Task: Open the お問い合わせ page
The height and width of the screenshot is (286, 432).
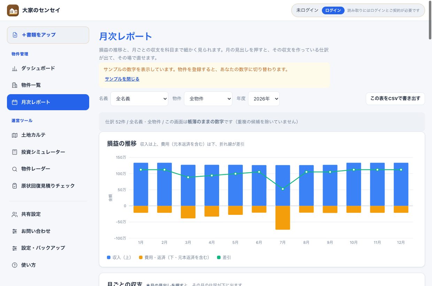Action: click(x=48, y=231)
